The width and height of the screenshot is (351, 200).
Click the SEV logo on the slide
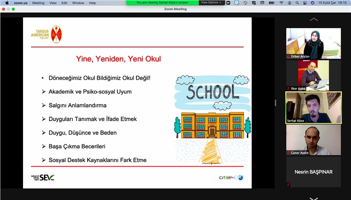coord(43,177)
